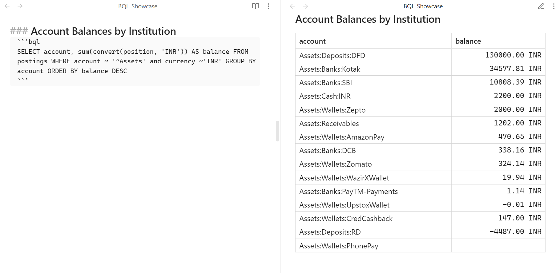Screen dimensions: 560x273
Task: Select the BQL_Showcase title above the code editor
Action: coord(138,6)
